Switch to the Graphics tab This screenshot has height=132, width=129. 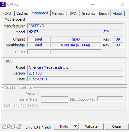89,13
